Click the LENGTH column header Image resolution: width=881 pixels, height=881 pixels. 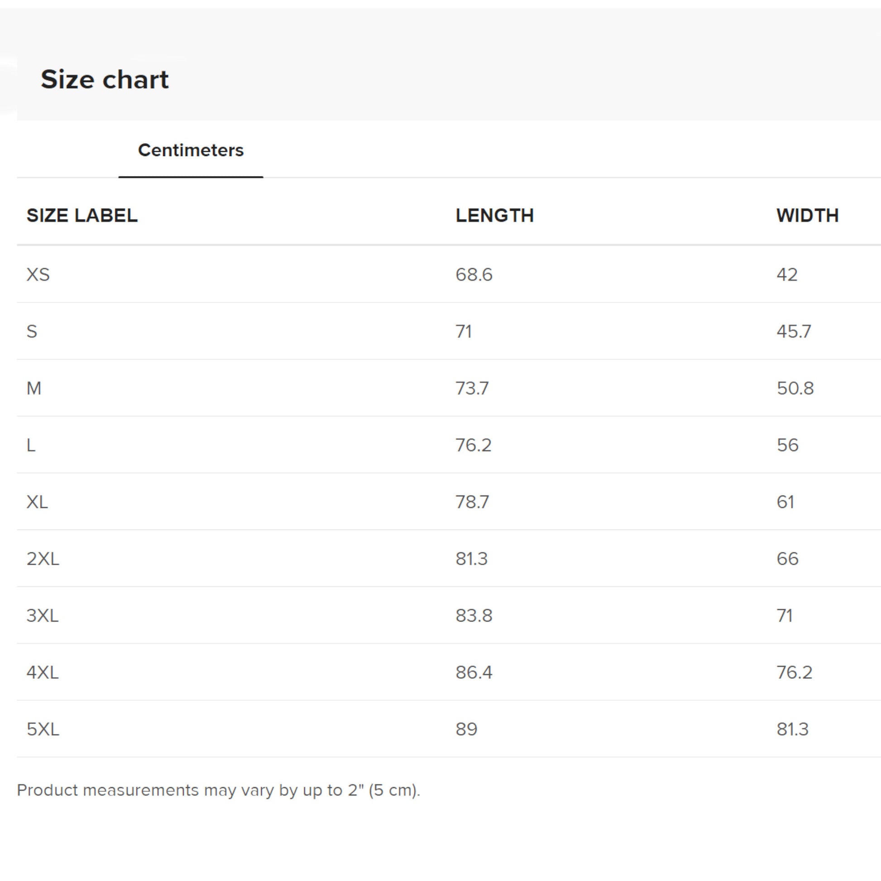tap(494, 215)
